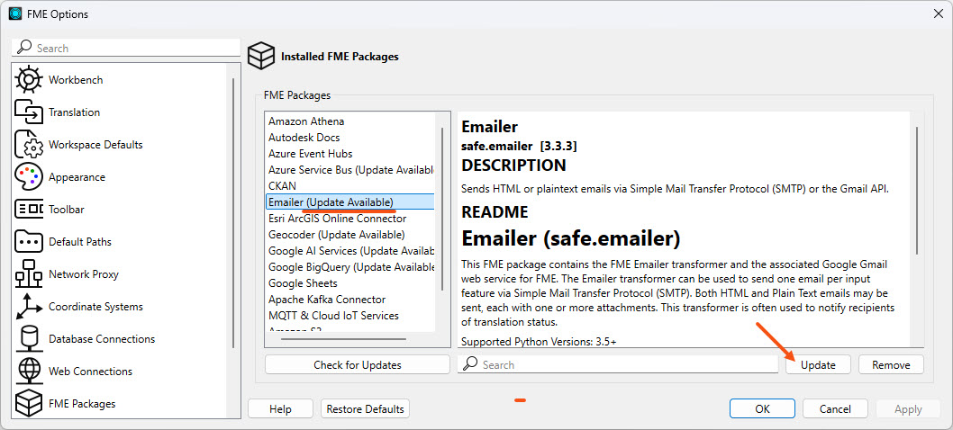Close the FME Options window
This screenshot has height=430, width=953.
938,14
